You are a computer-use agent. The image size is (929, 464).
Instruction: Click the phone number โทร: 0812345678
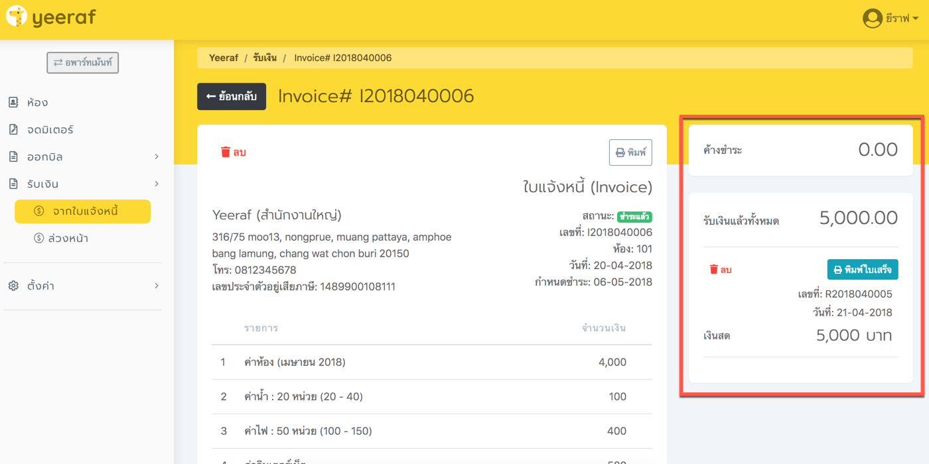(x=254, y=270)
